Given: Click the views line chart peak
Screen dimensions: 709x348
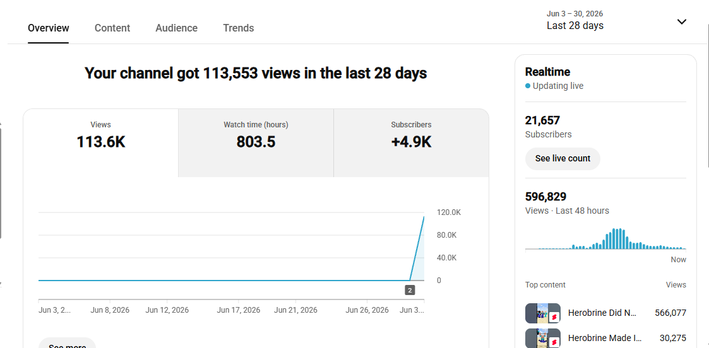Looking at the screenshot, I should click(424, 217).
